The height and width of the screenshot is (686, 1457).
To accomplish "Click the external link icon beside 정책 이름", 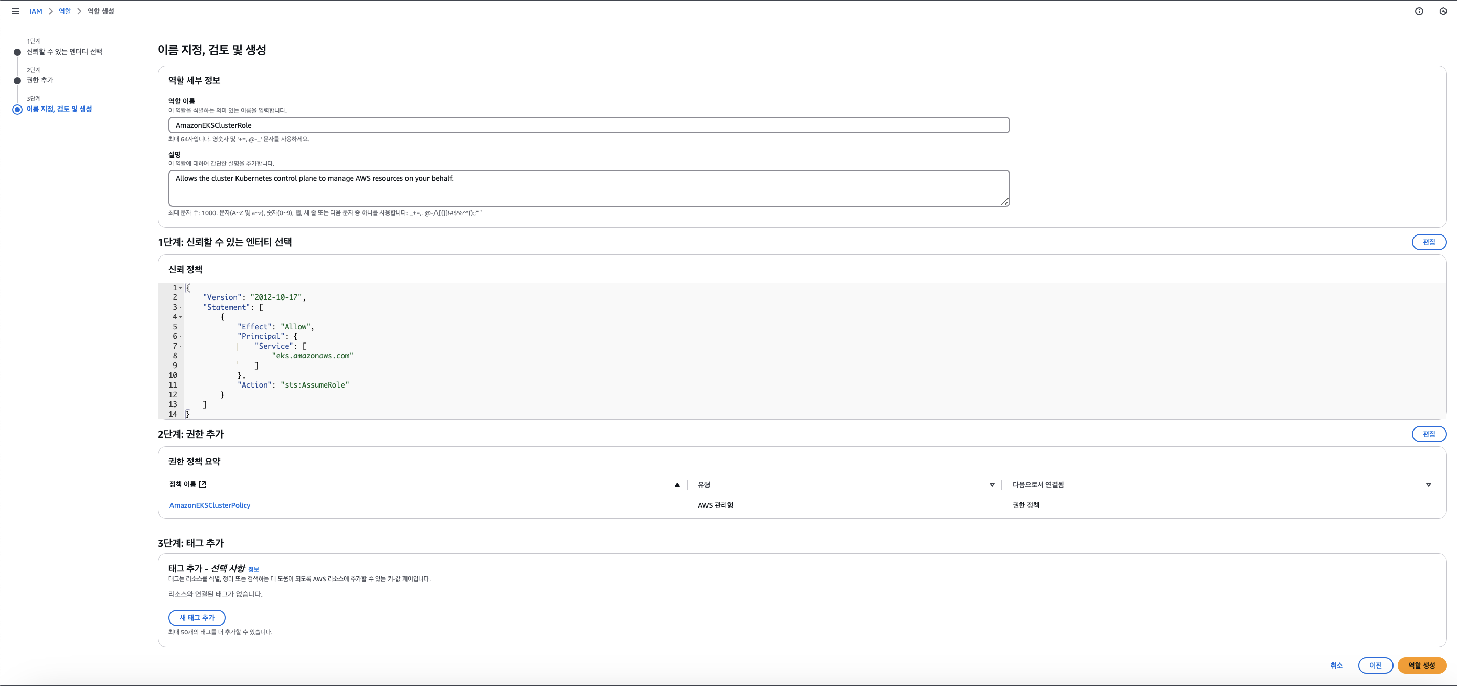I will coord(203,485).
